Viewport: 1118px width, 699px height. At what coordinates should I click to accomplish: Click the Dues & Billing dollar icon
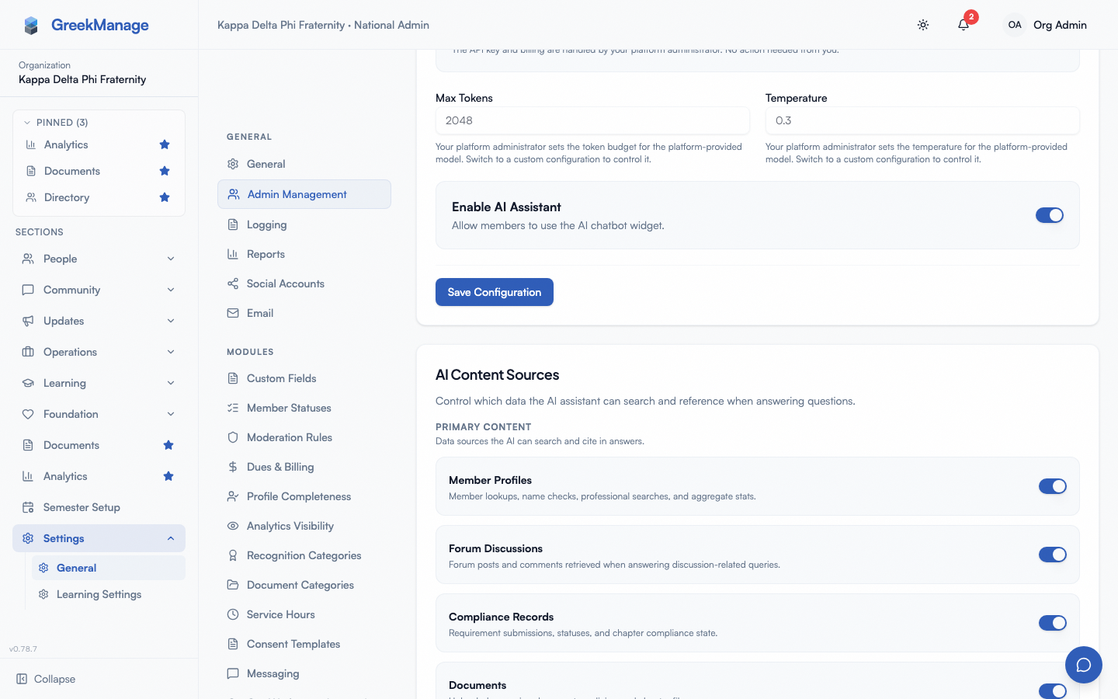tap(233, 467)
